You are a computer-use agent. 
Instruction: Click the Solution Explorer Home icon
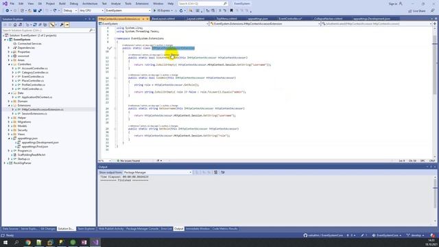15,25
